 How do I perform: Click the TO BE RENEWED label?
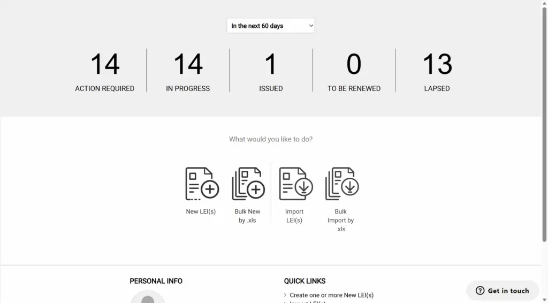pos(354,88)
